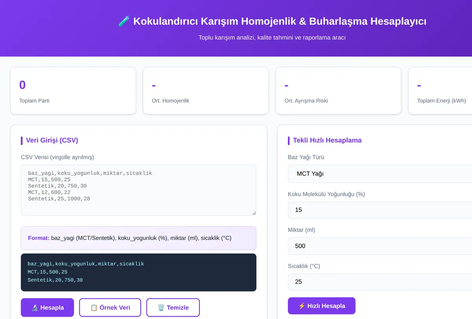The image size is (472, 319).
Task: Click the Hesapla button
Action: (47, 308)
